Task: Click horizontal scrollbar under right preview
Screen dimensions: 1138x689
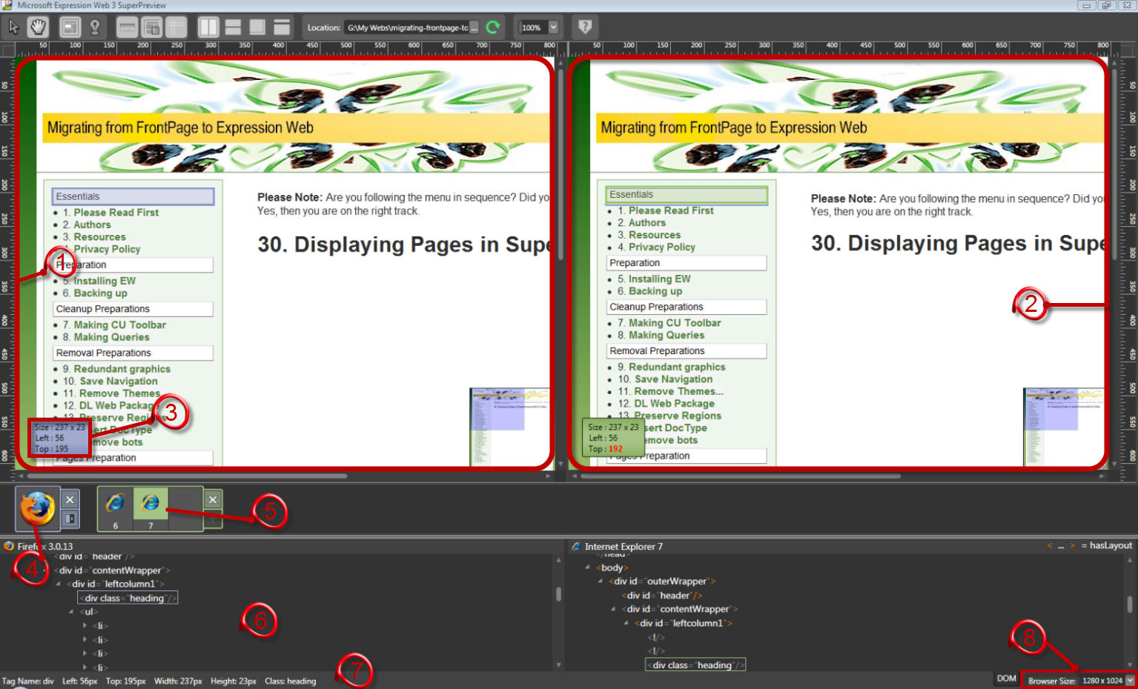Action: tap(741, 476)
